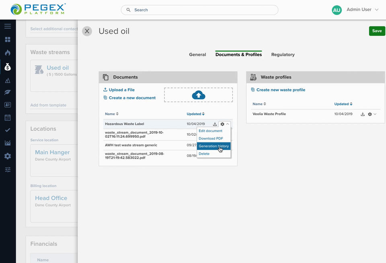Click the search magnifier icon
The image size is (386, 263).
(x=128, y=10)
